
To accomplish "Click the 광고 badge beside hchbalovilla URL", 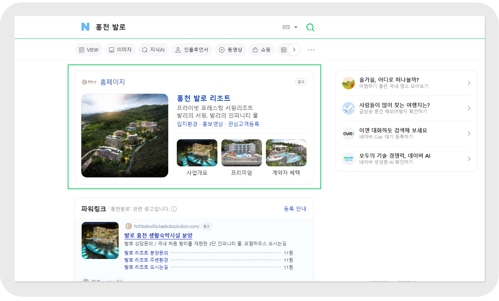I will click(206, 226).
